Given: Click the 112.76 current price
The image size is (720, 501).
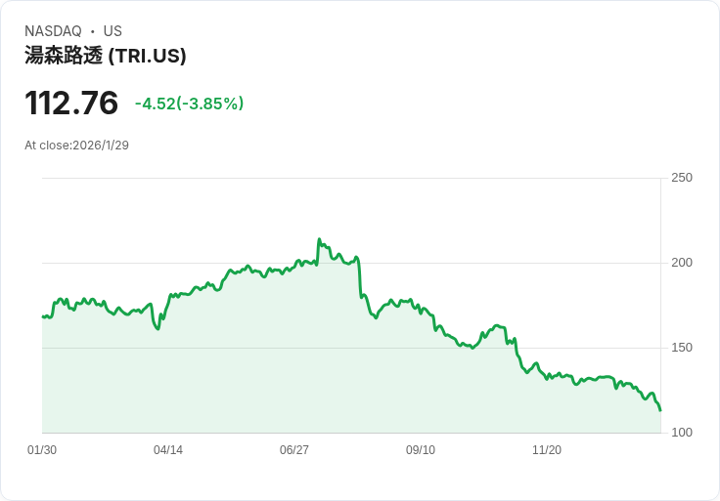Looking at the screenshot, I should pyautogui.click(x=71, y=103).
